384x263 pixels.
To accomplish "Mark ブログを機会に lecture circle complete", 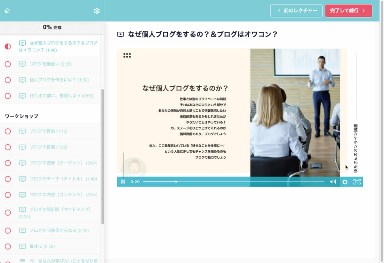I will pos(8,64).
